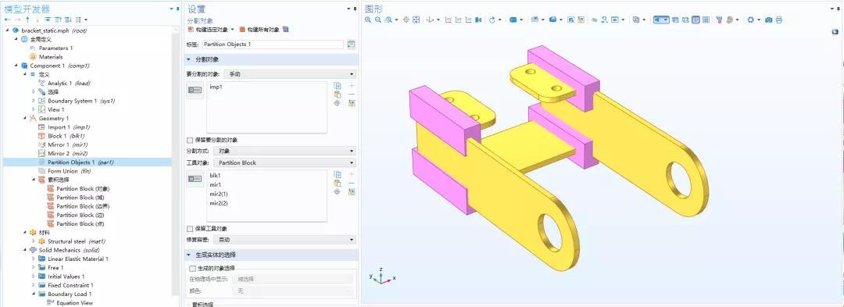The height and width of the screenshot is (307, 844).
Task: Click the print icon in graphics toolbar
Action: (779, 20)
